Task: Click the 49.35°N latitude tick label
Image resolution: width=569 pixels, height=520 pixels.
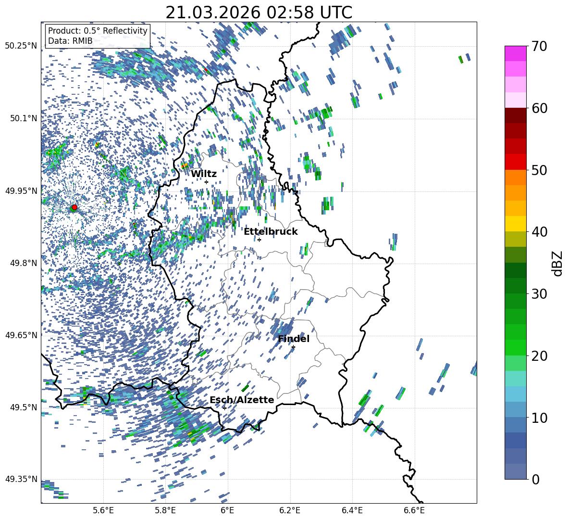Action: click(x=21, y=479)
